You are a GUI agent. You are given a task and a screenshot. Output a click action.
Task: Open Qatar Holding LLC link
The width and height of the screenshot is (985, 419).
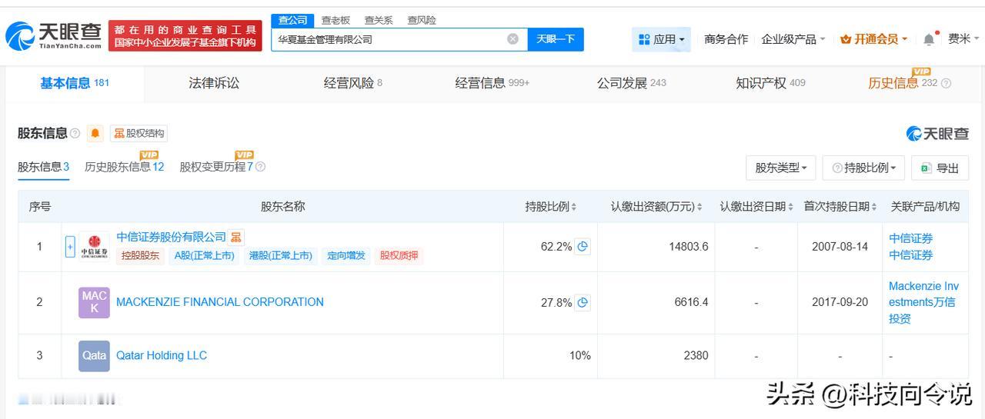pyautogui.click(x=162, y=356)
